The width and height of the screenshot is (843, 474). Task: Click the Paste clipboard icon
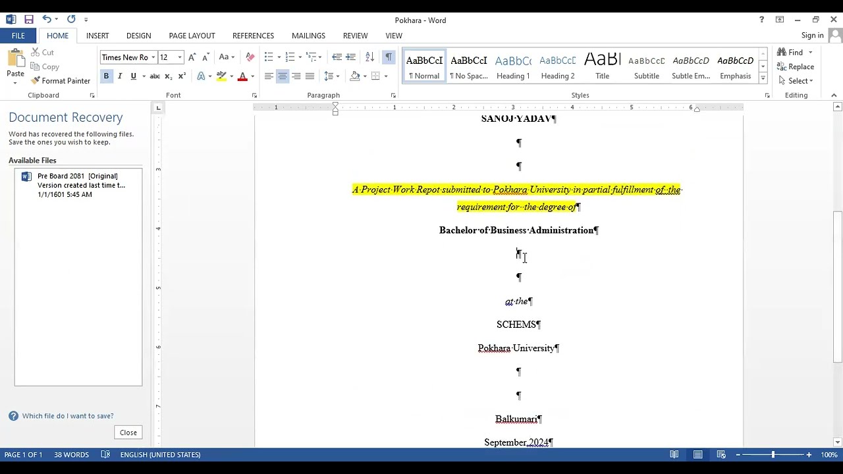15,61
